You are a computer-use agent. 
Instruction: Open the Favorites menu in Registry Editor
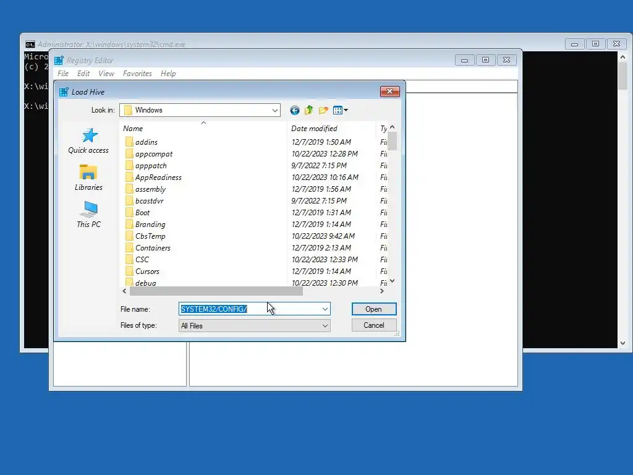[x=137, y=74]
